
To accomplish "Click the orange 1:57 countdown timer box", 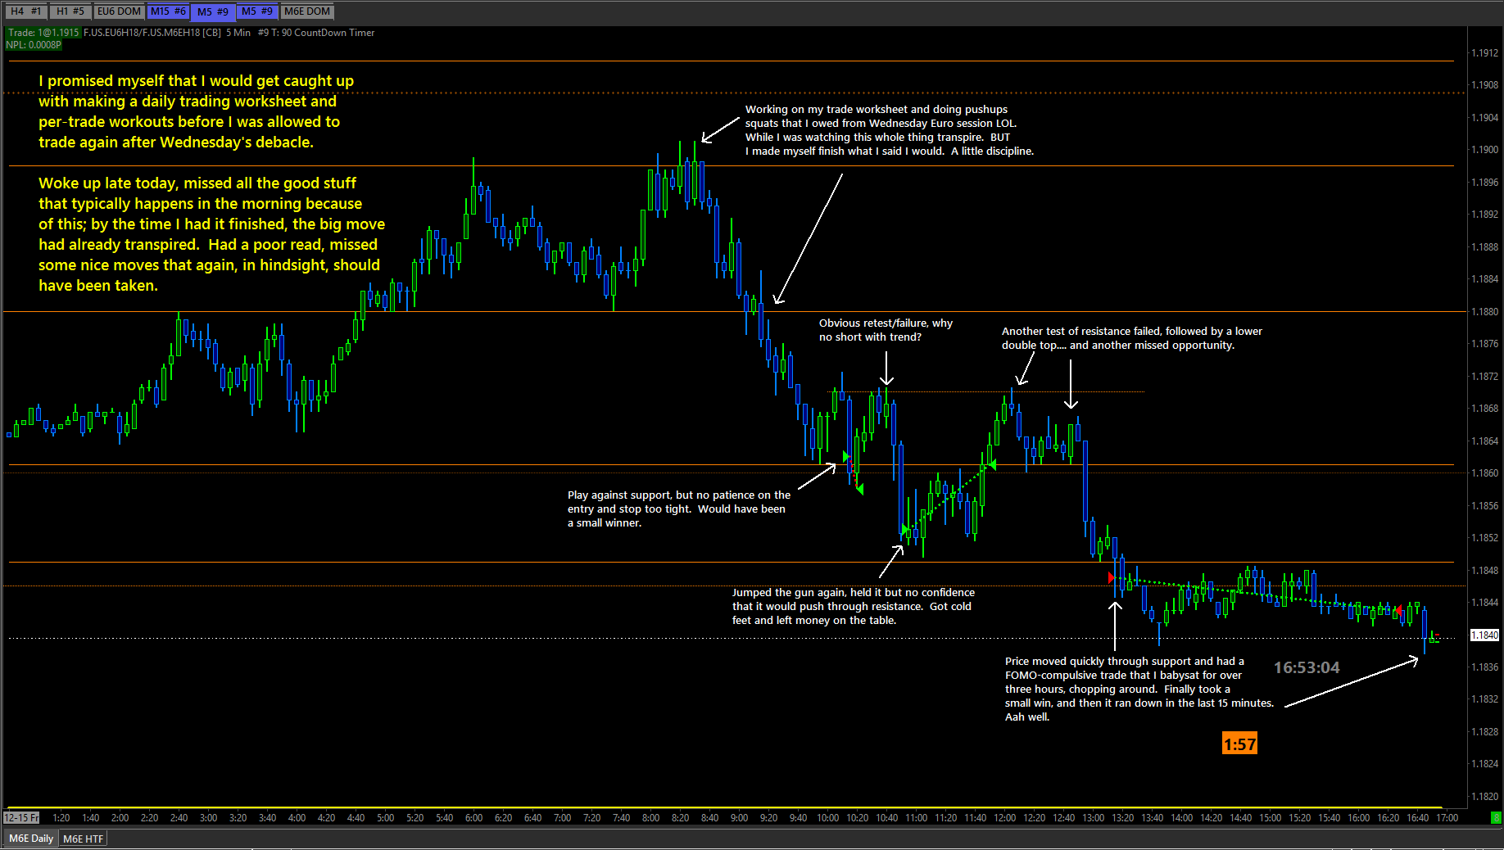I will (x=1239, y=744).
